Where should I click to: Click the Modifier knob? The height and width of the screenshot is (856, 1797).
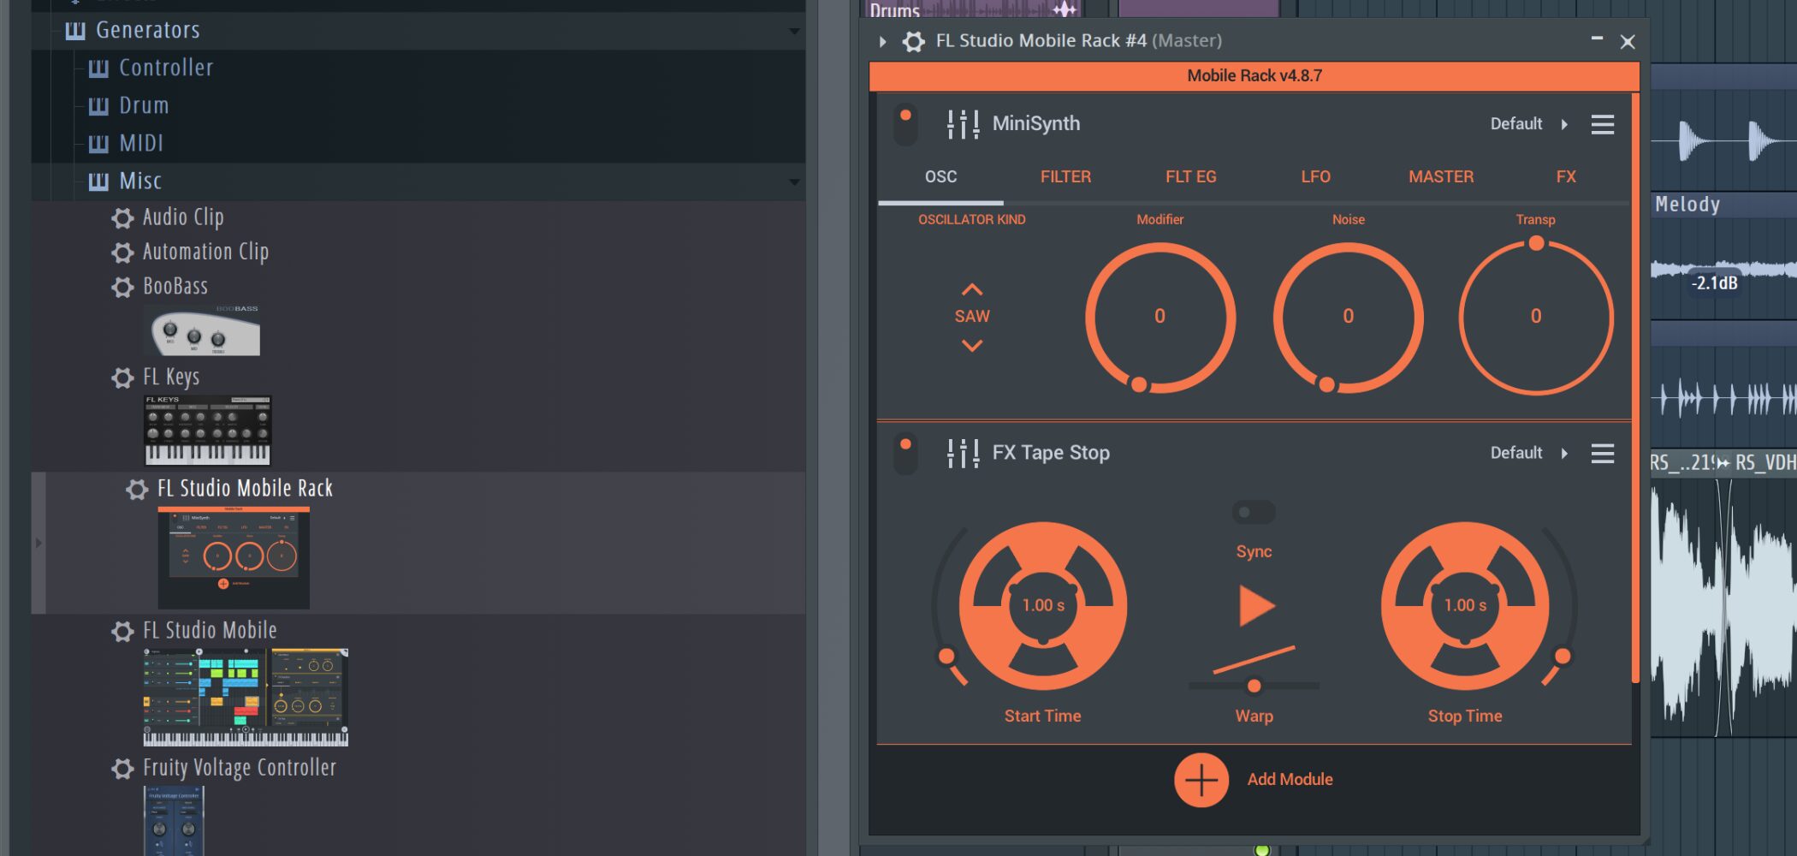tap(1159, 318)
